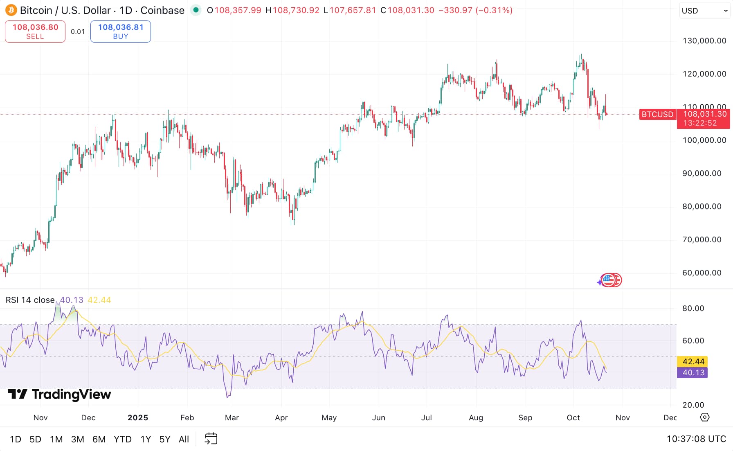Open the go-to-date calendar icon

coord(211,439)
